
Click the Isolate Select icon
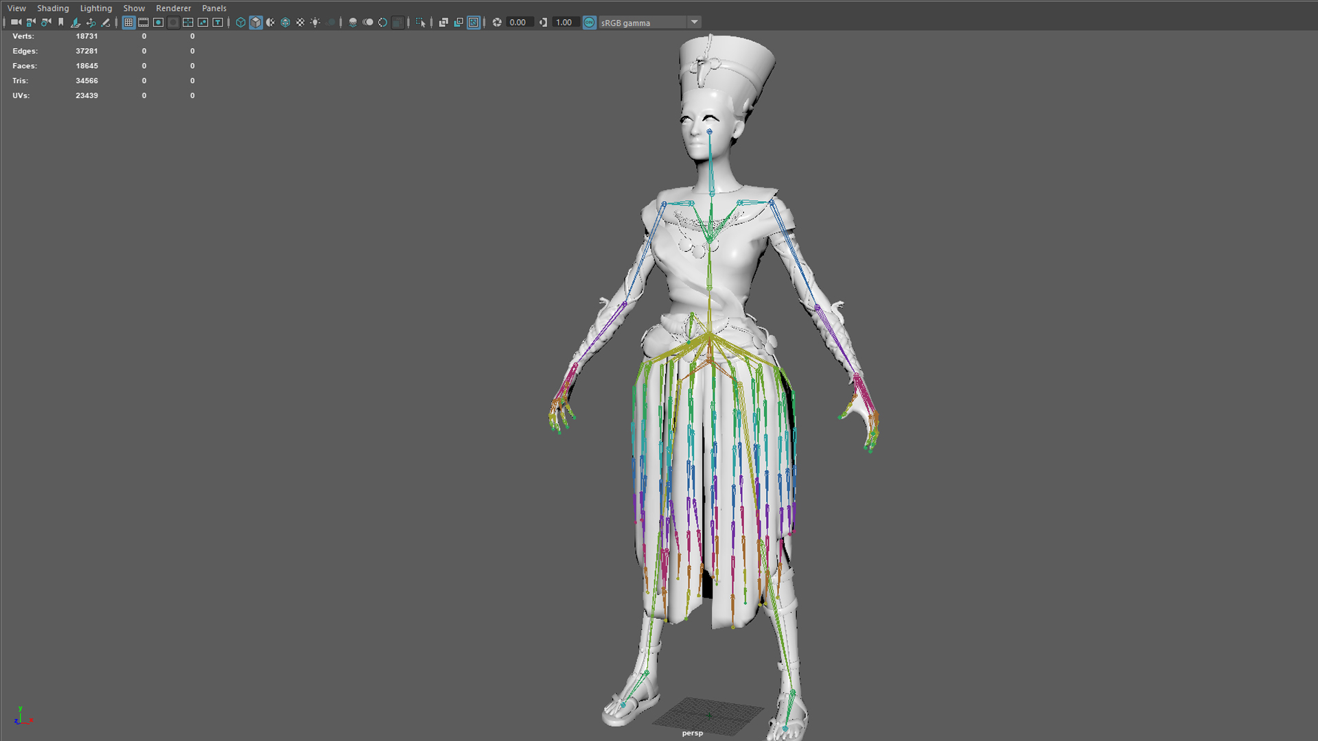coord(421,23)
